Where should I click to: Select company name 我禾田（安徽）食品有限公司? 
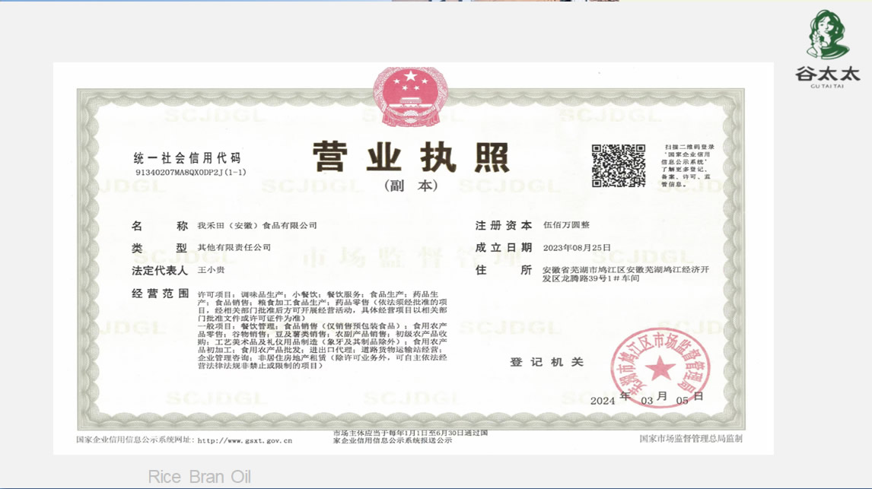(257, 226)
